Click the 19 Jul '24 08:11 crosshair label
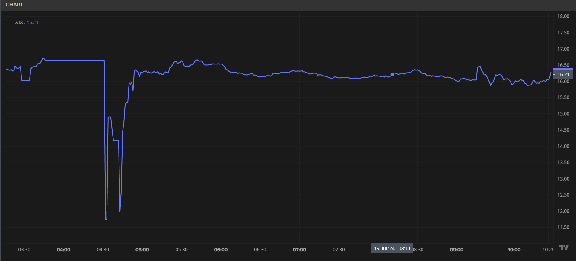The width and height of the screenshot is (576, 261). 392,248
